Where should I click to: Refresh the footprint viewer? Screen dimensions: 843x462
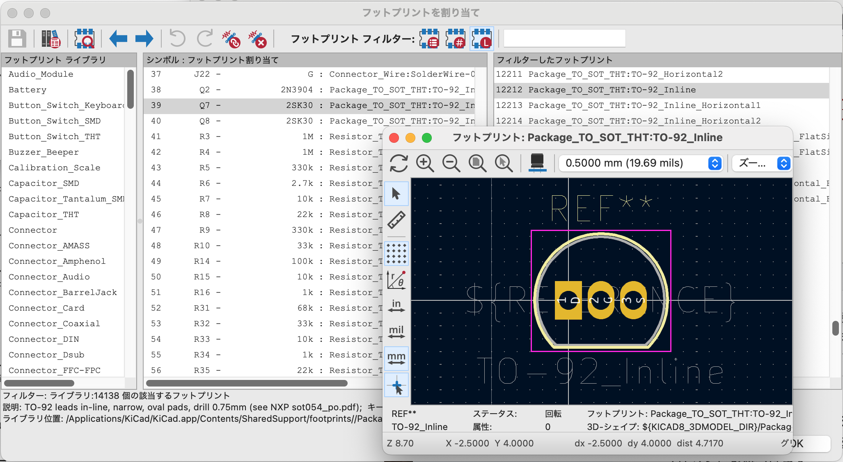click(399, 163)
